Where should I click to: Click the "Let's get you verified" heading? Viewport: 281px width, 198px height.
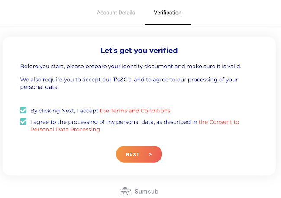click(x=139, y=51)
